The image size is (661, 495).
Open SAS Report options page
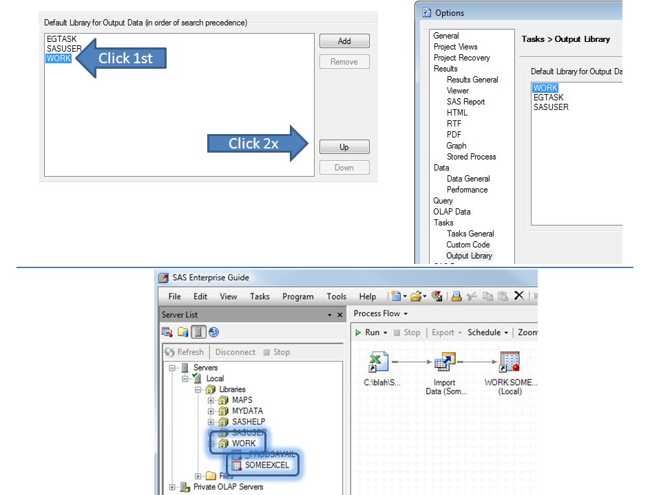(x=466, y=102)
